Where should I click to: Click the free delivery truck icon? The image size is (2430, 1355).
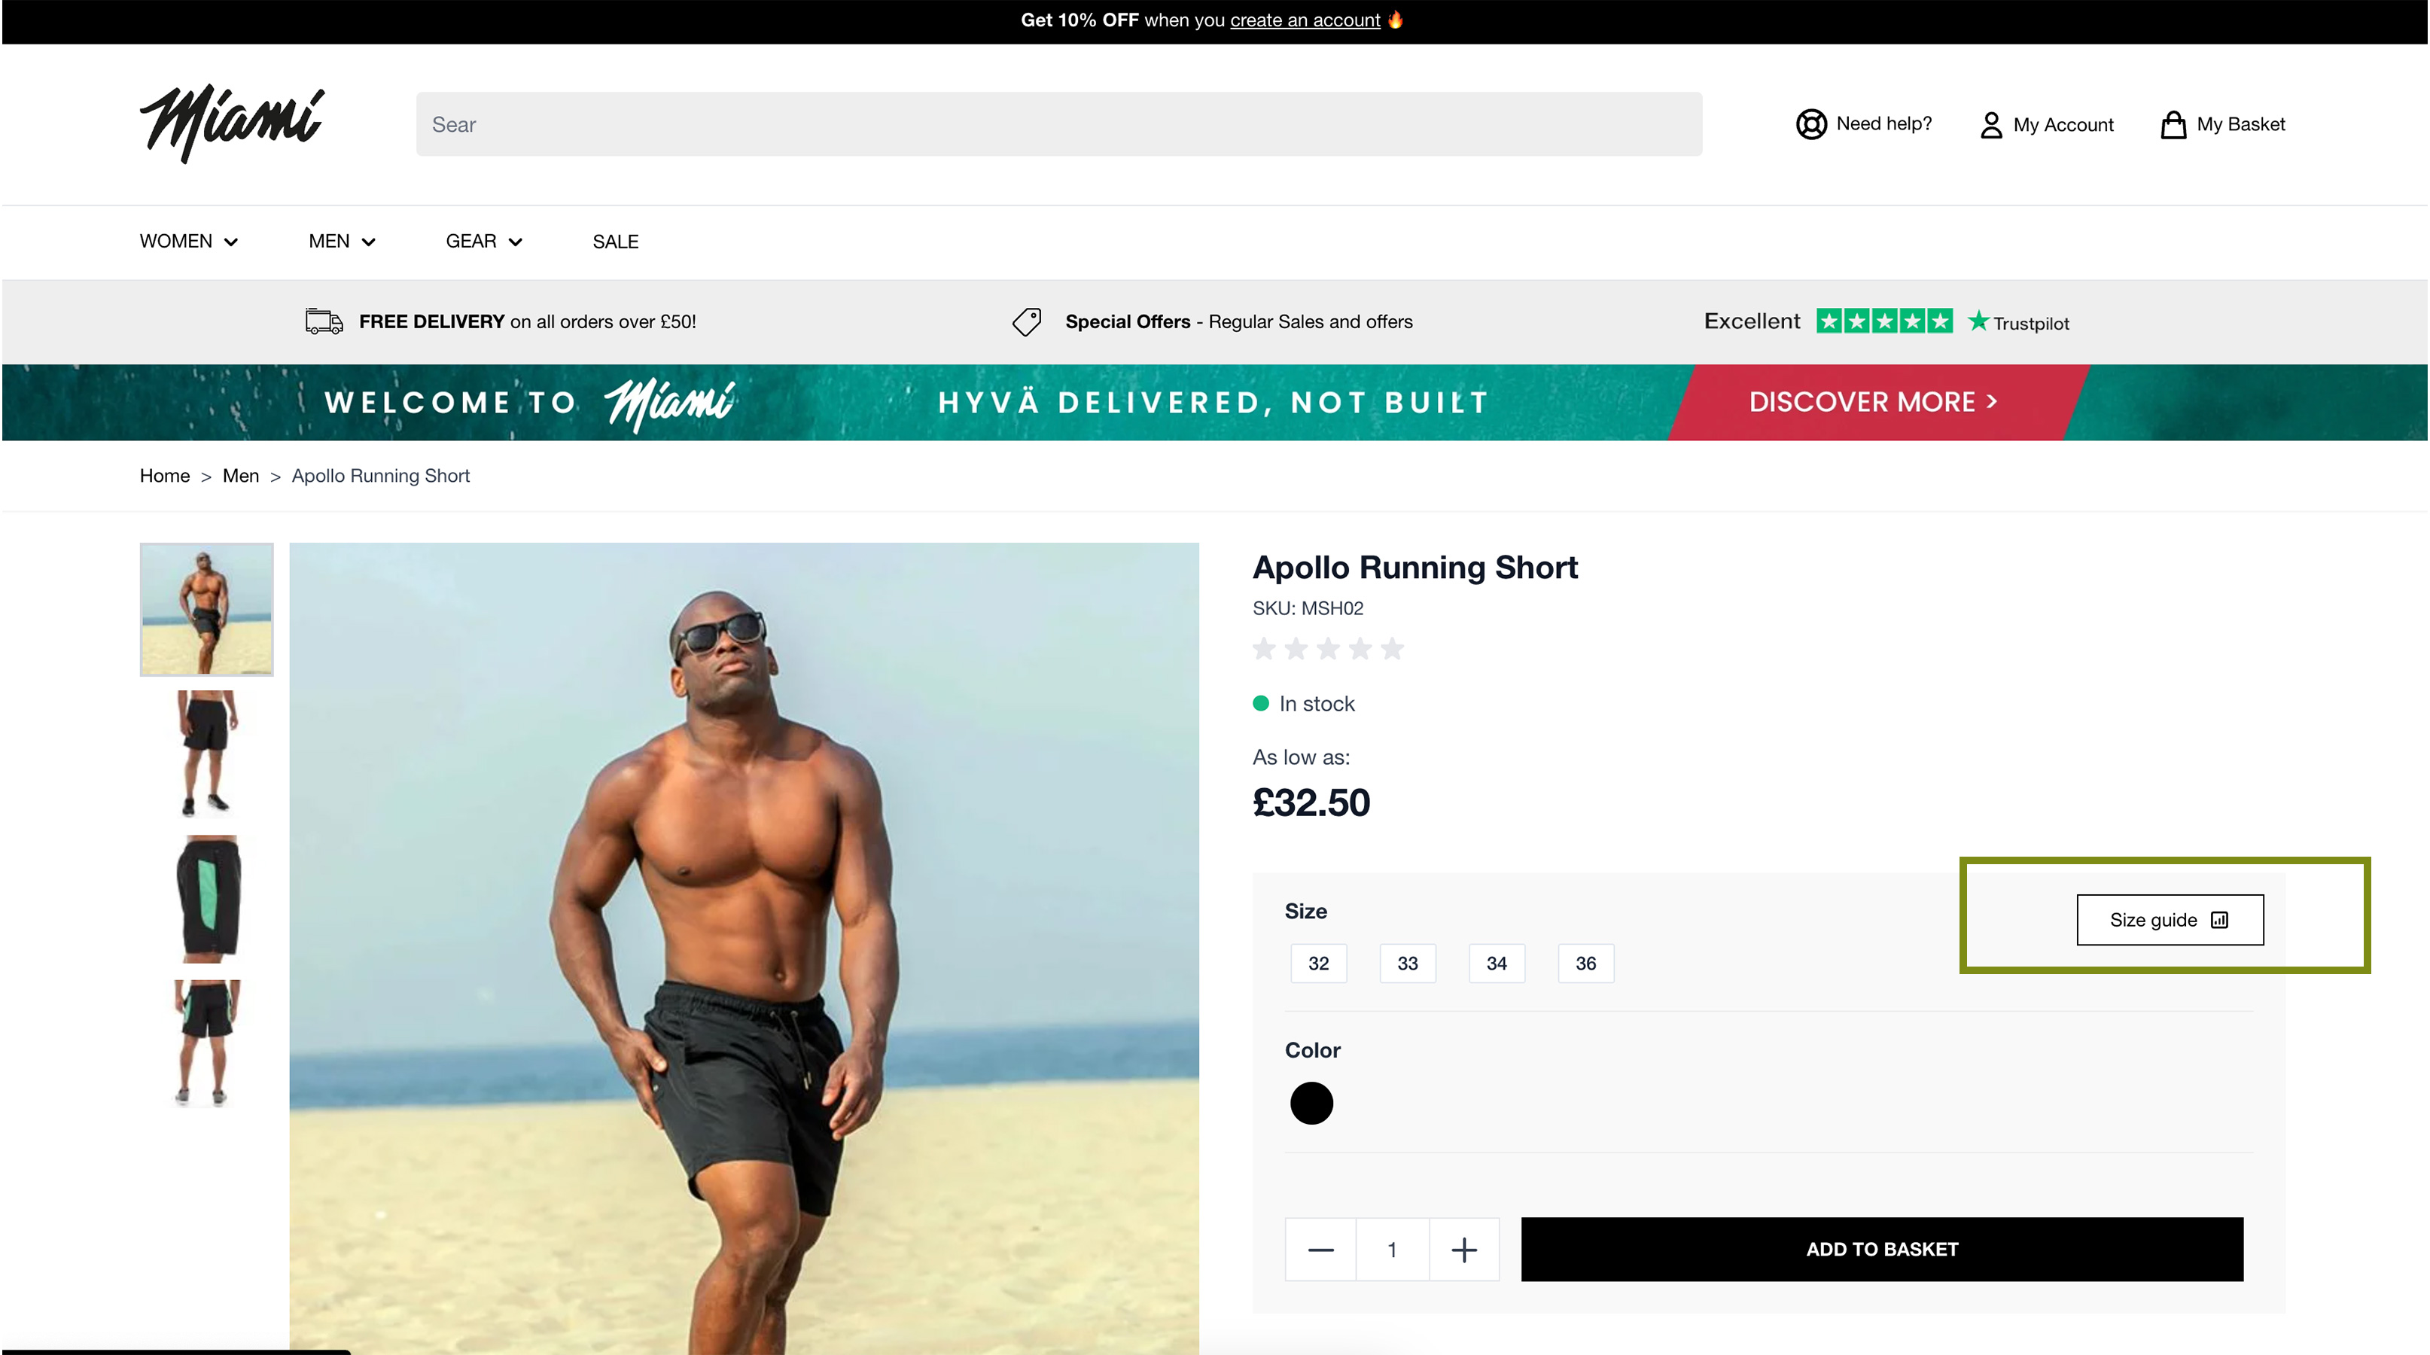[x=324, y=321]
